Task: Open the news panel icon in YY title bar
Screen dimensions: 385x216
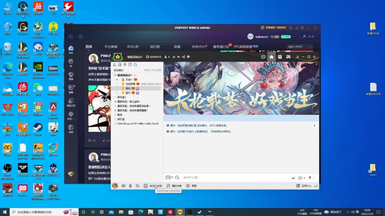Action: (280, 57)
